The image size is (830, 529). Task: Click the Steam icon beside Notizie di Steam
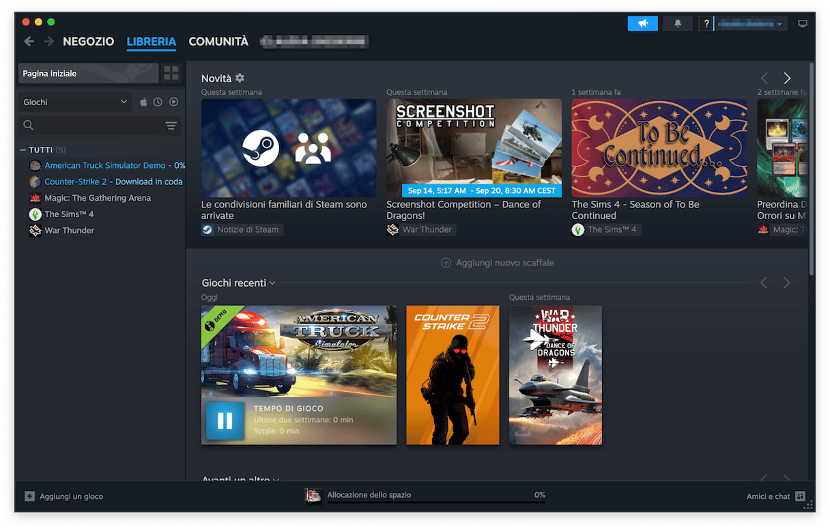(x=207, y=230)
